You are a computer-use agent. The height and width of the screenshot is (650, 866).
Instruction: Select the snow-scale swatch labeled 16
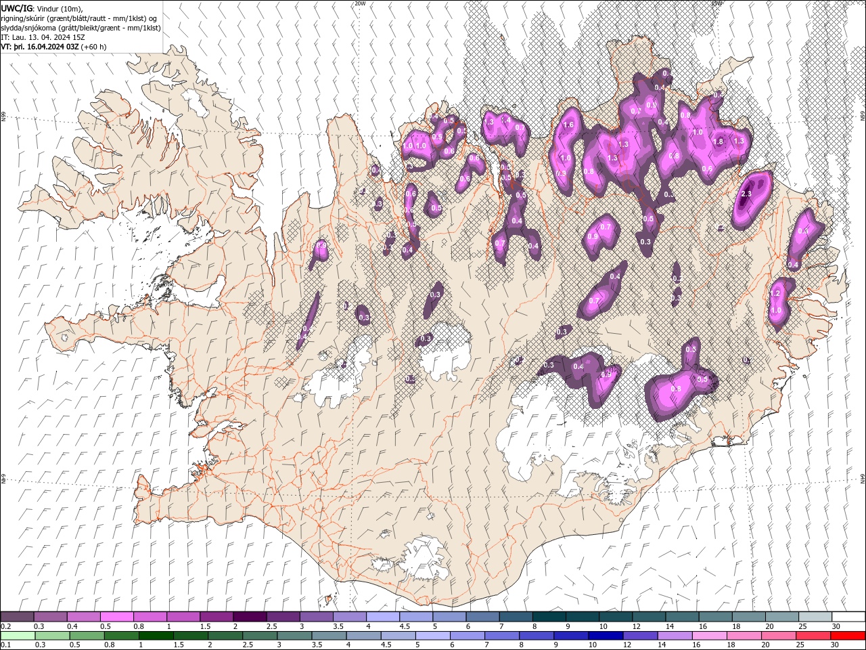pos(714,617)
